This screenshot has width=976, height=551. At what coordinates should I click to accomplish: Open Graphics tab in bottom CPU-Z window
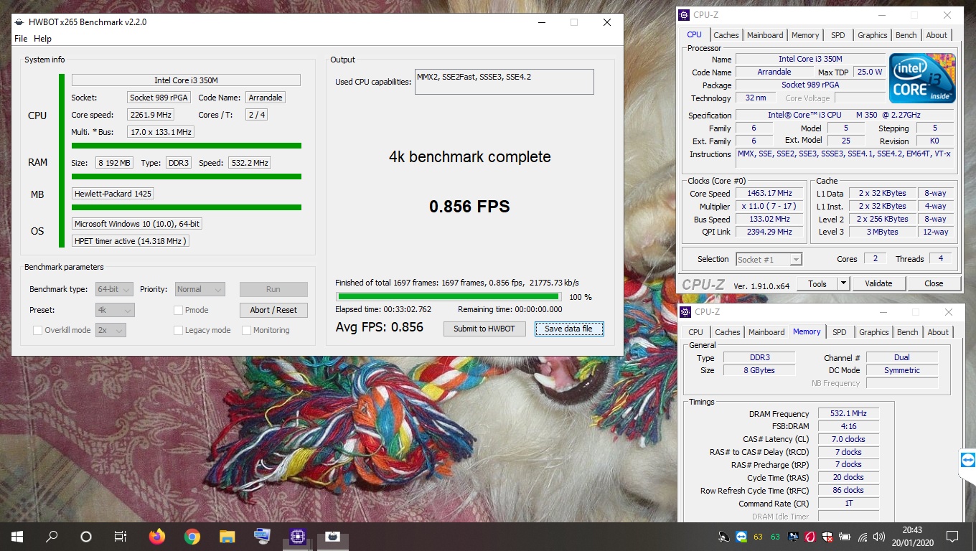point(873,332)
